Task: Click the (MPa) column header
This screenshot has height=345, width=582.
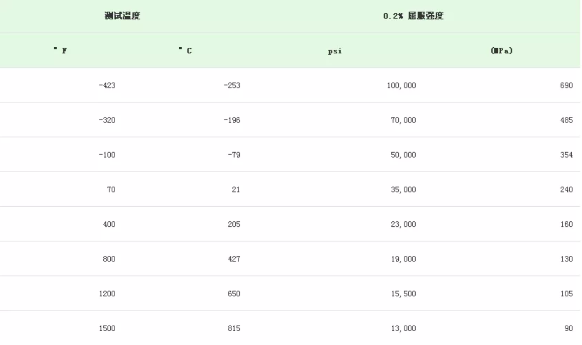Action: click(x=501, y=50)
